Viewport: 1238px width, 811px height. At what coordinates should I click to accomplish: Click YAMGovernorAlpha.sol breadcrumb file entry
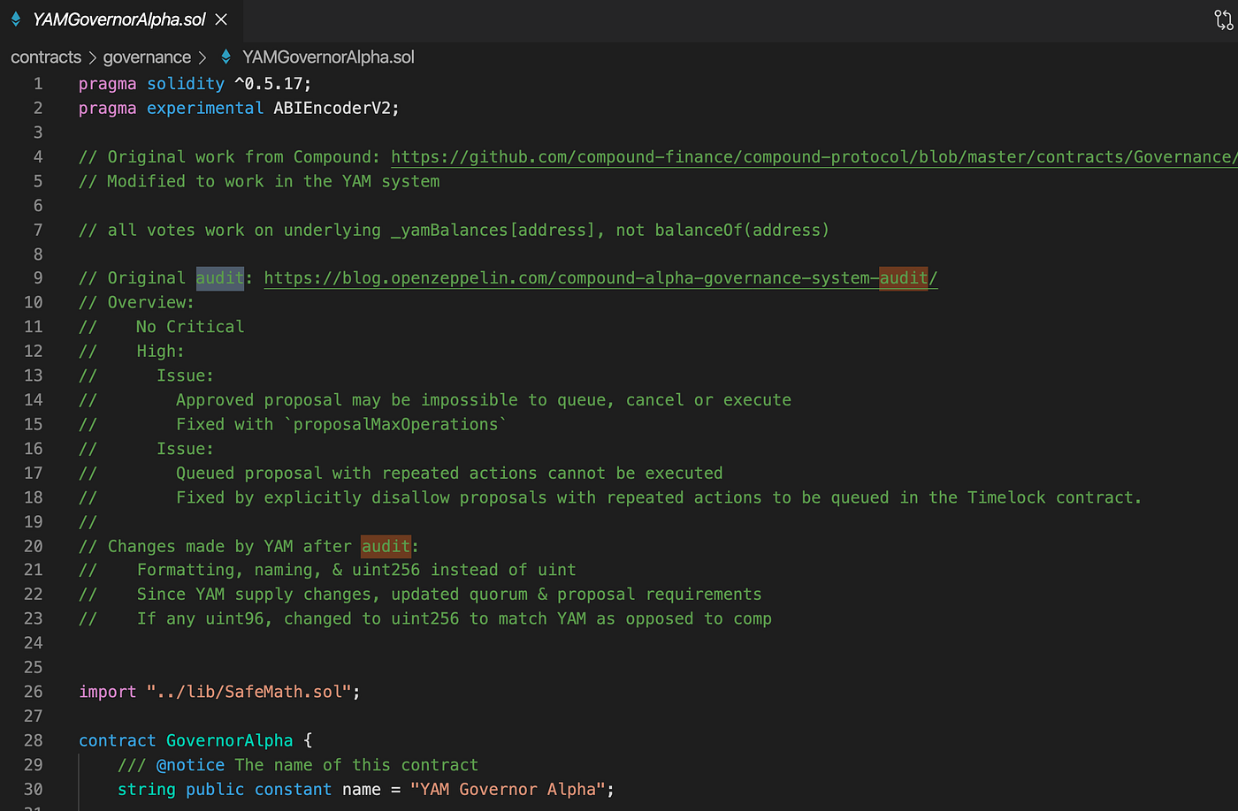tap(328, 57)
